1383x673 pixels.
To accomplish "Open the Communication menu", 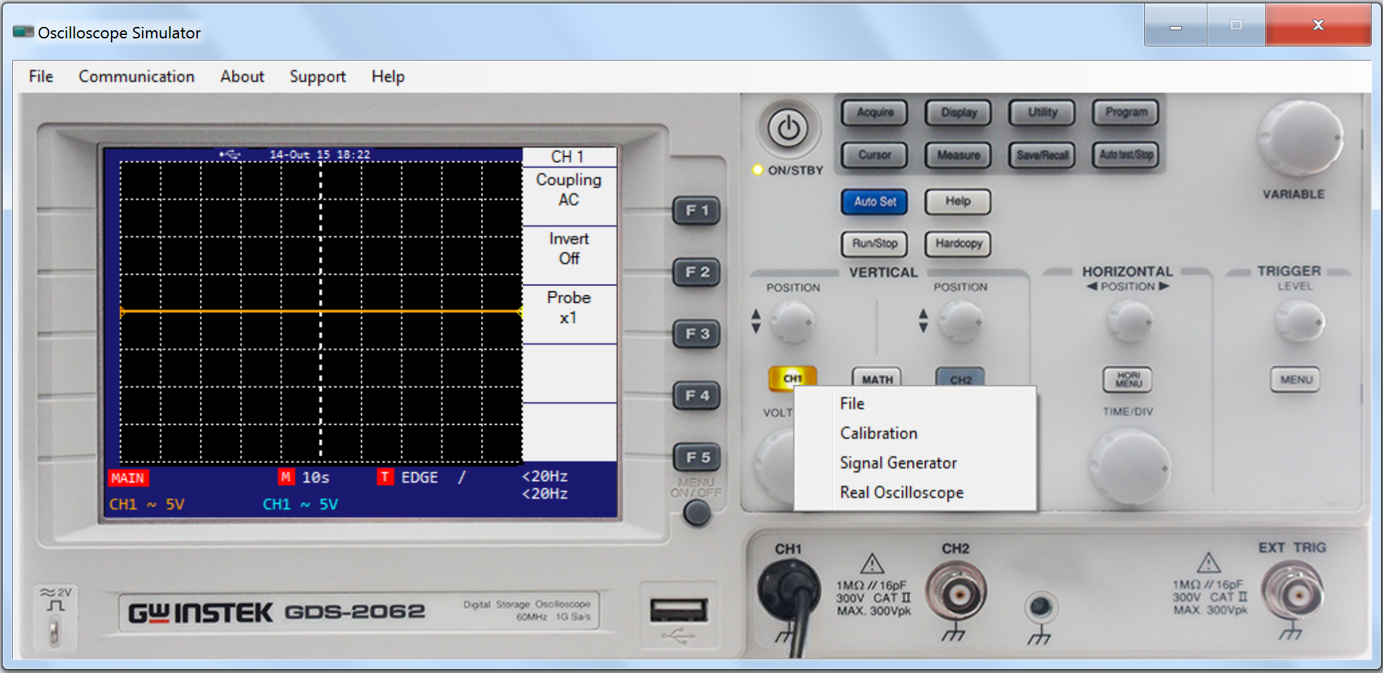I will click(137, 77).
